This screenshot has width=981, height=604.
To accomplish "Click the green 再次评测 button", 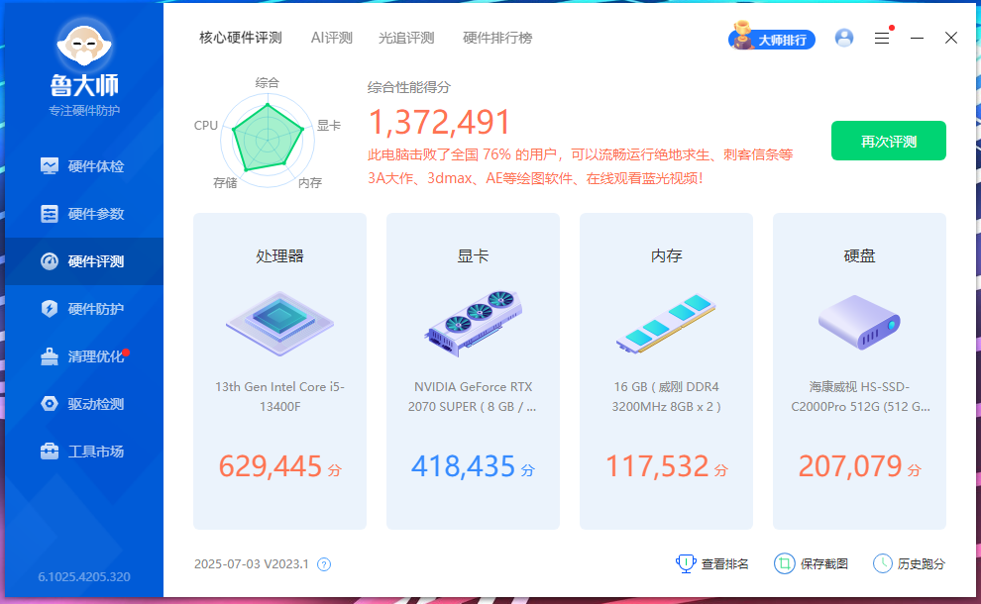I will coord(889,141).
